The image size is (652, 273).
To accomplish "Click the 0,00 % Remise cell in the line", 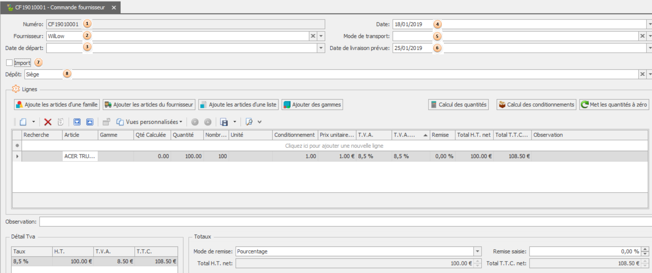I will (443, 156).
